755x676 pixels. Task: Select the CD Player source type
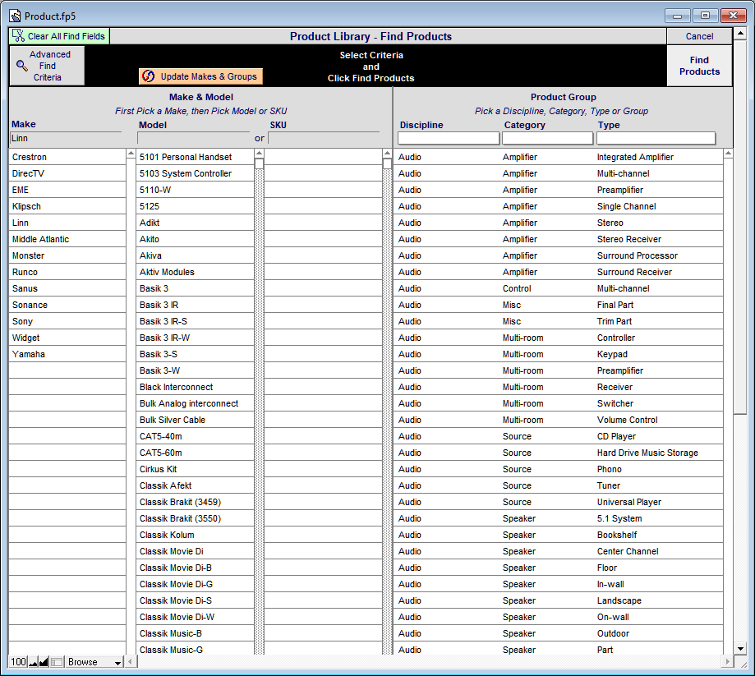(559, 436)
